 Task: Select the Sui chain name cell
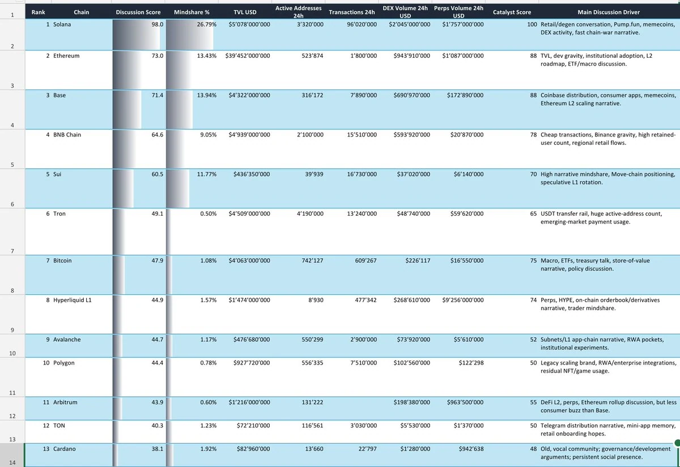pyautogui.click(x=82, y=188)
